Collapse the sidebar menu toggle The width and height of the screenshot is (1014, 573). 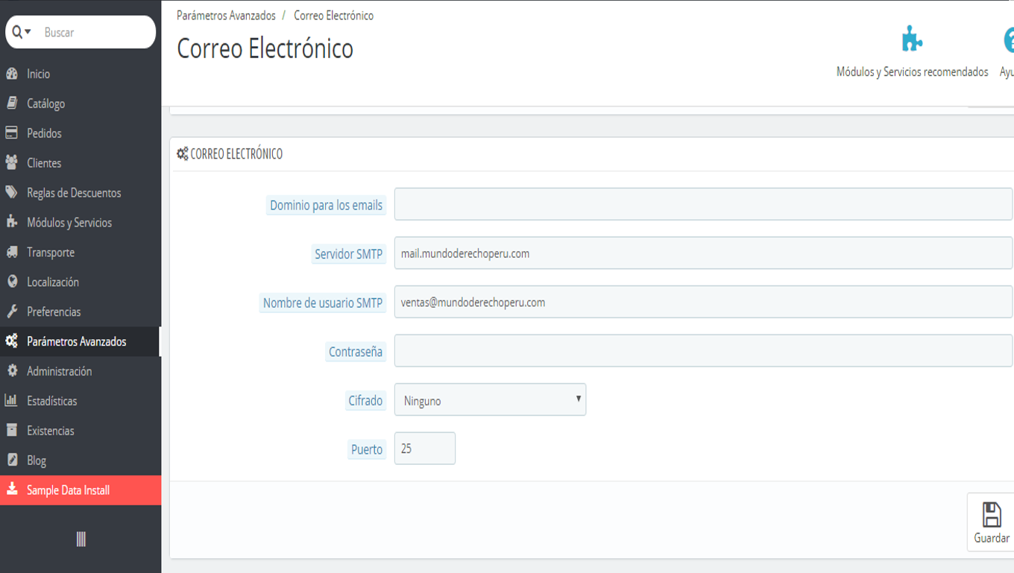point(81,539)
